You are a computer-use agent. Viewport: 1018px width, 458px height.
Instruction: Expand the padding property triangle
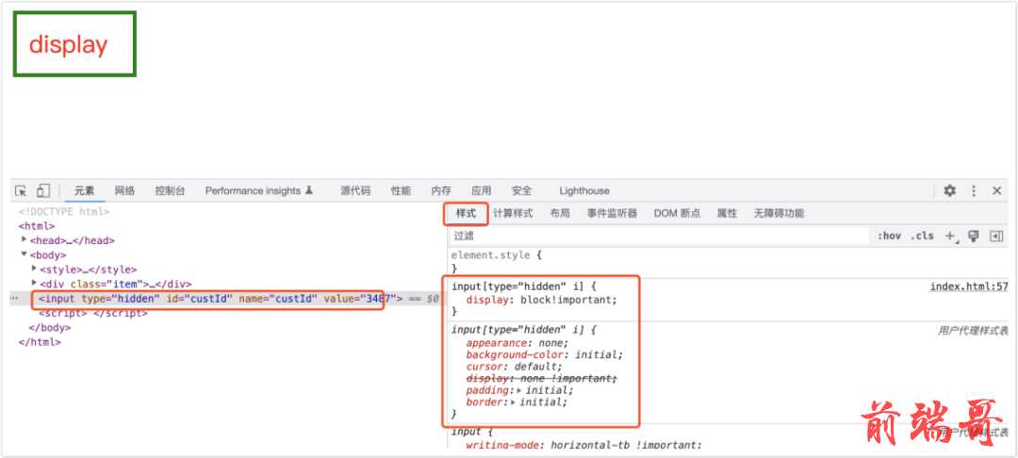(x=518, y=390)
